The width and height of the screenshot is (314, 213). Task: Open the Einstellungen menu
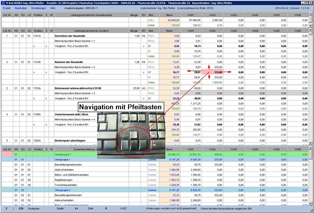pos(38,8)
